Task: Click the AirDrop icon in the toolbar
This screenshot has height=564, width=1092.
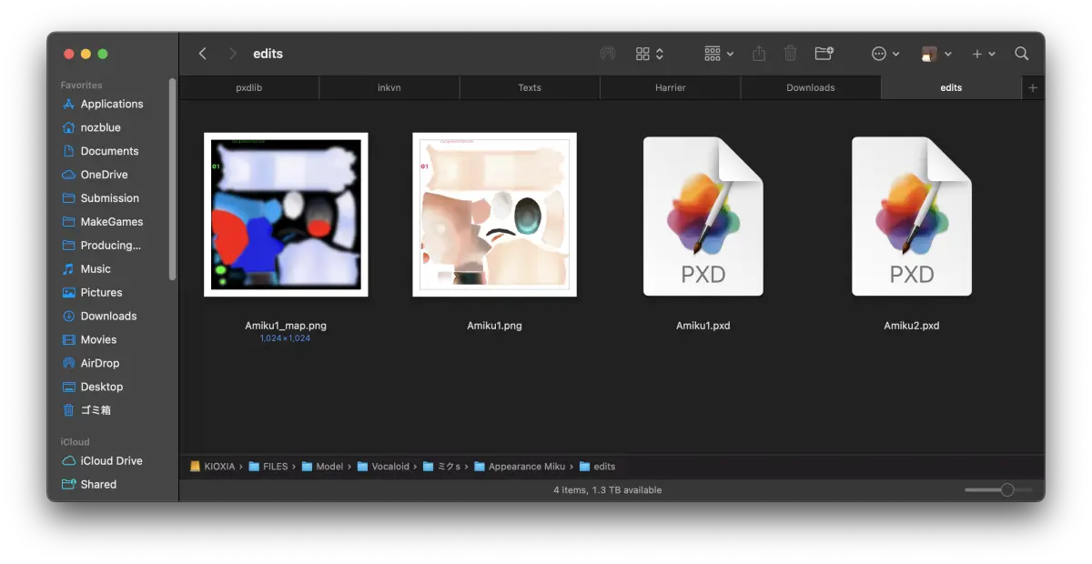Action: point(607,54)
